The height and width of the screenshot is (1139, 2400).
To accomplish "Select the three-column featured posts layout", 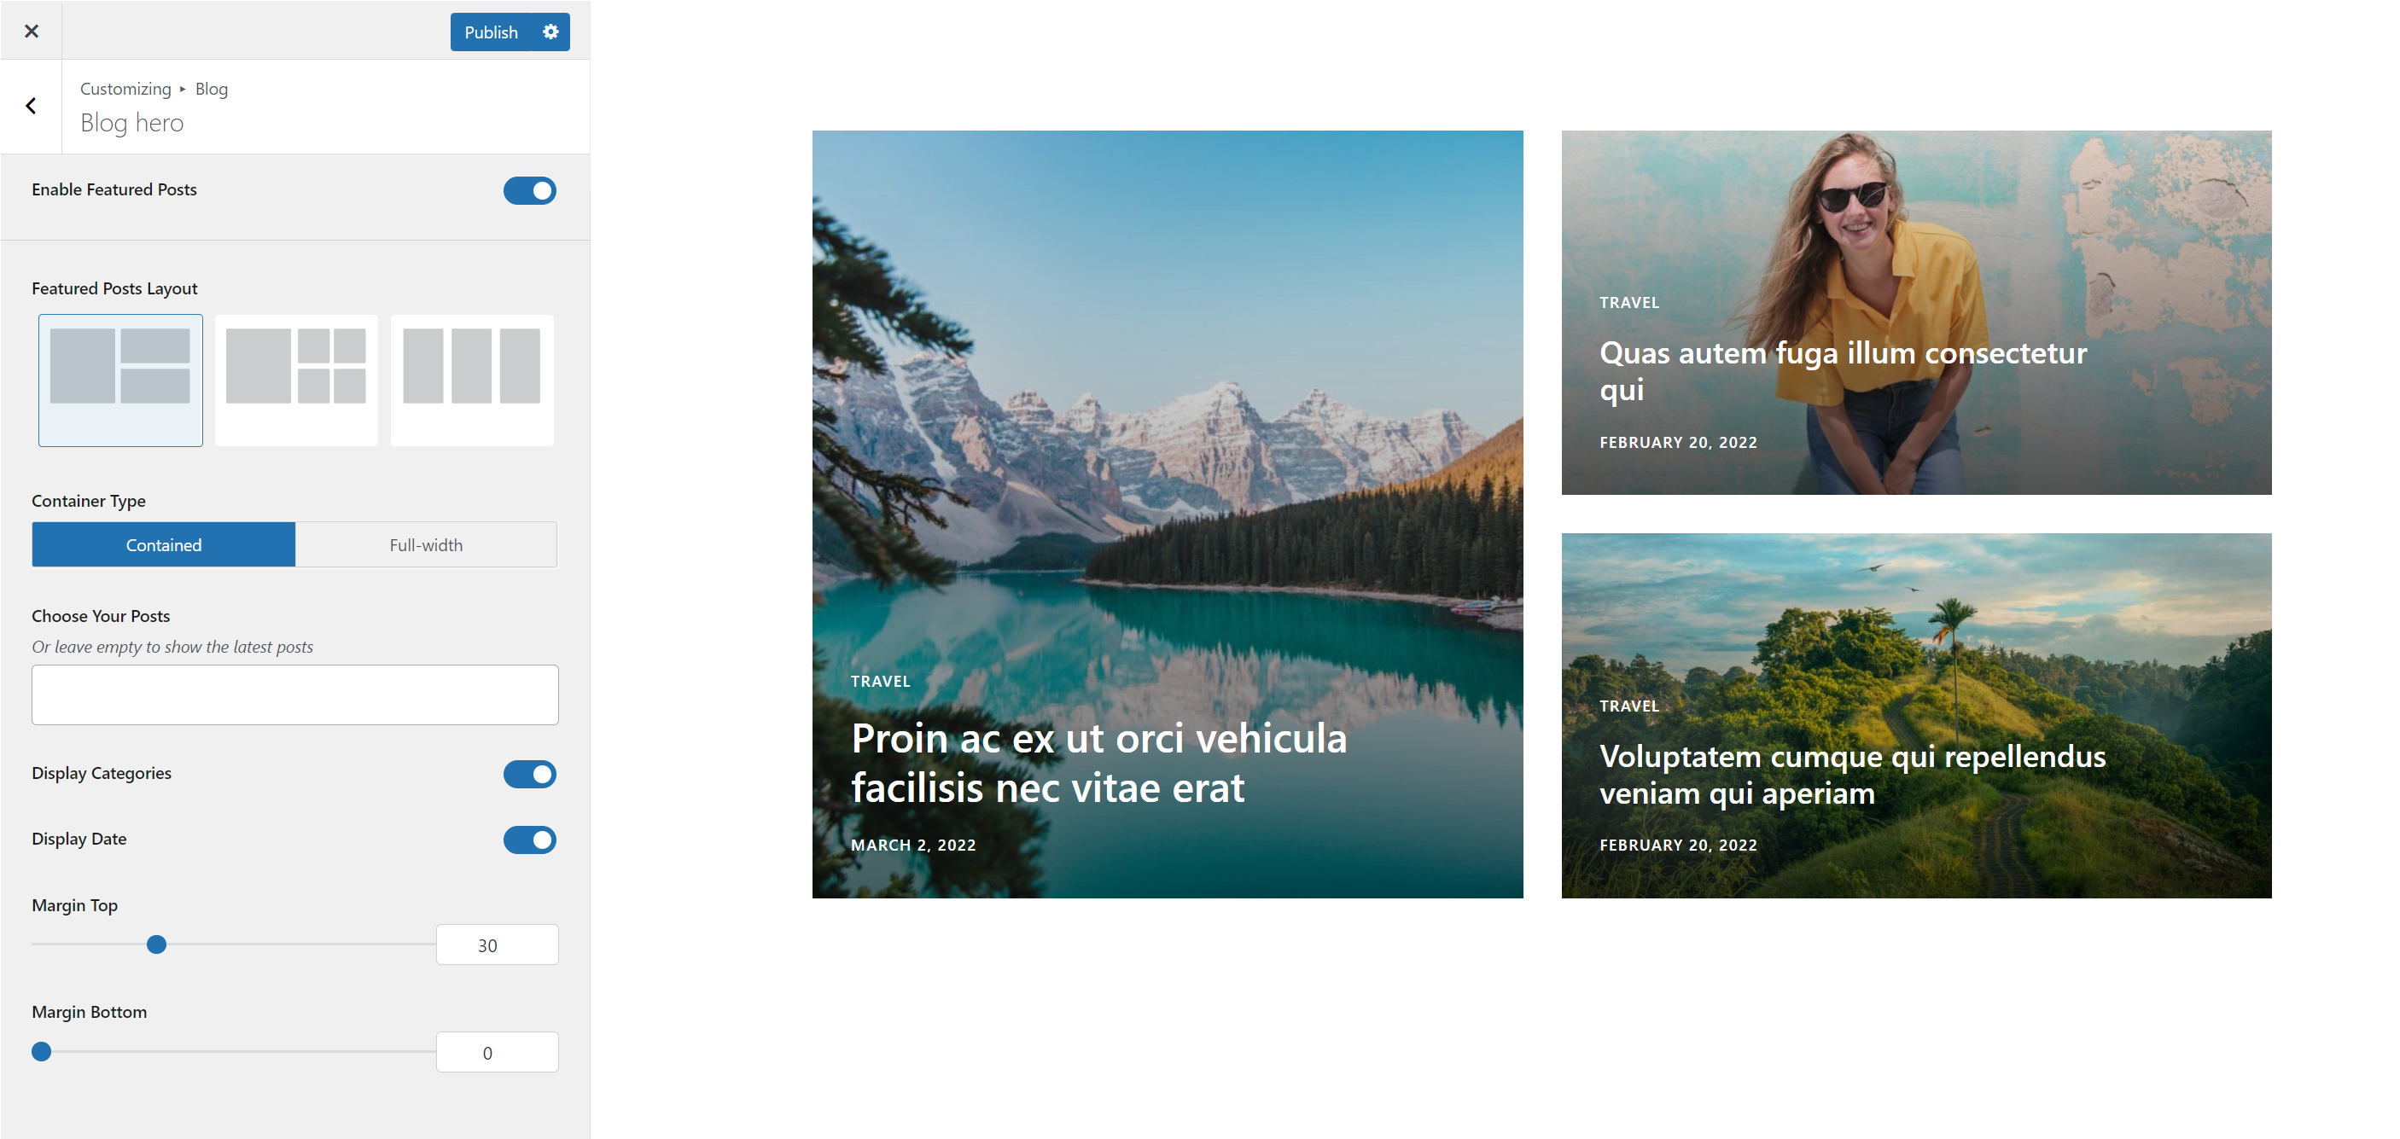I will pos(472,380).
